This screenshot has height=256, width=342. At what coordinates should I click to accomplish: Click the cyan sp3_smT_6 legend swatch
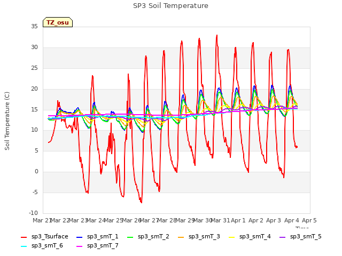[24, 246]
